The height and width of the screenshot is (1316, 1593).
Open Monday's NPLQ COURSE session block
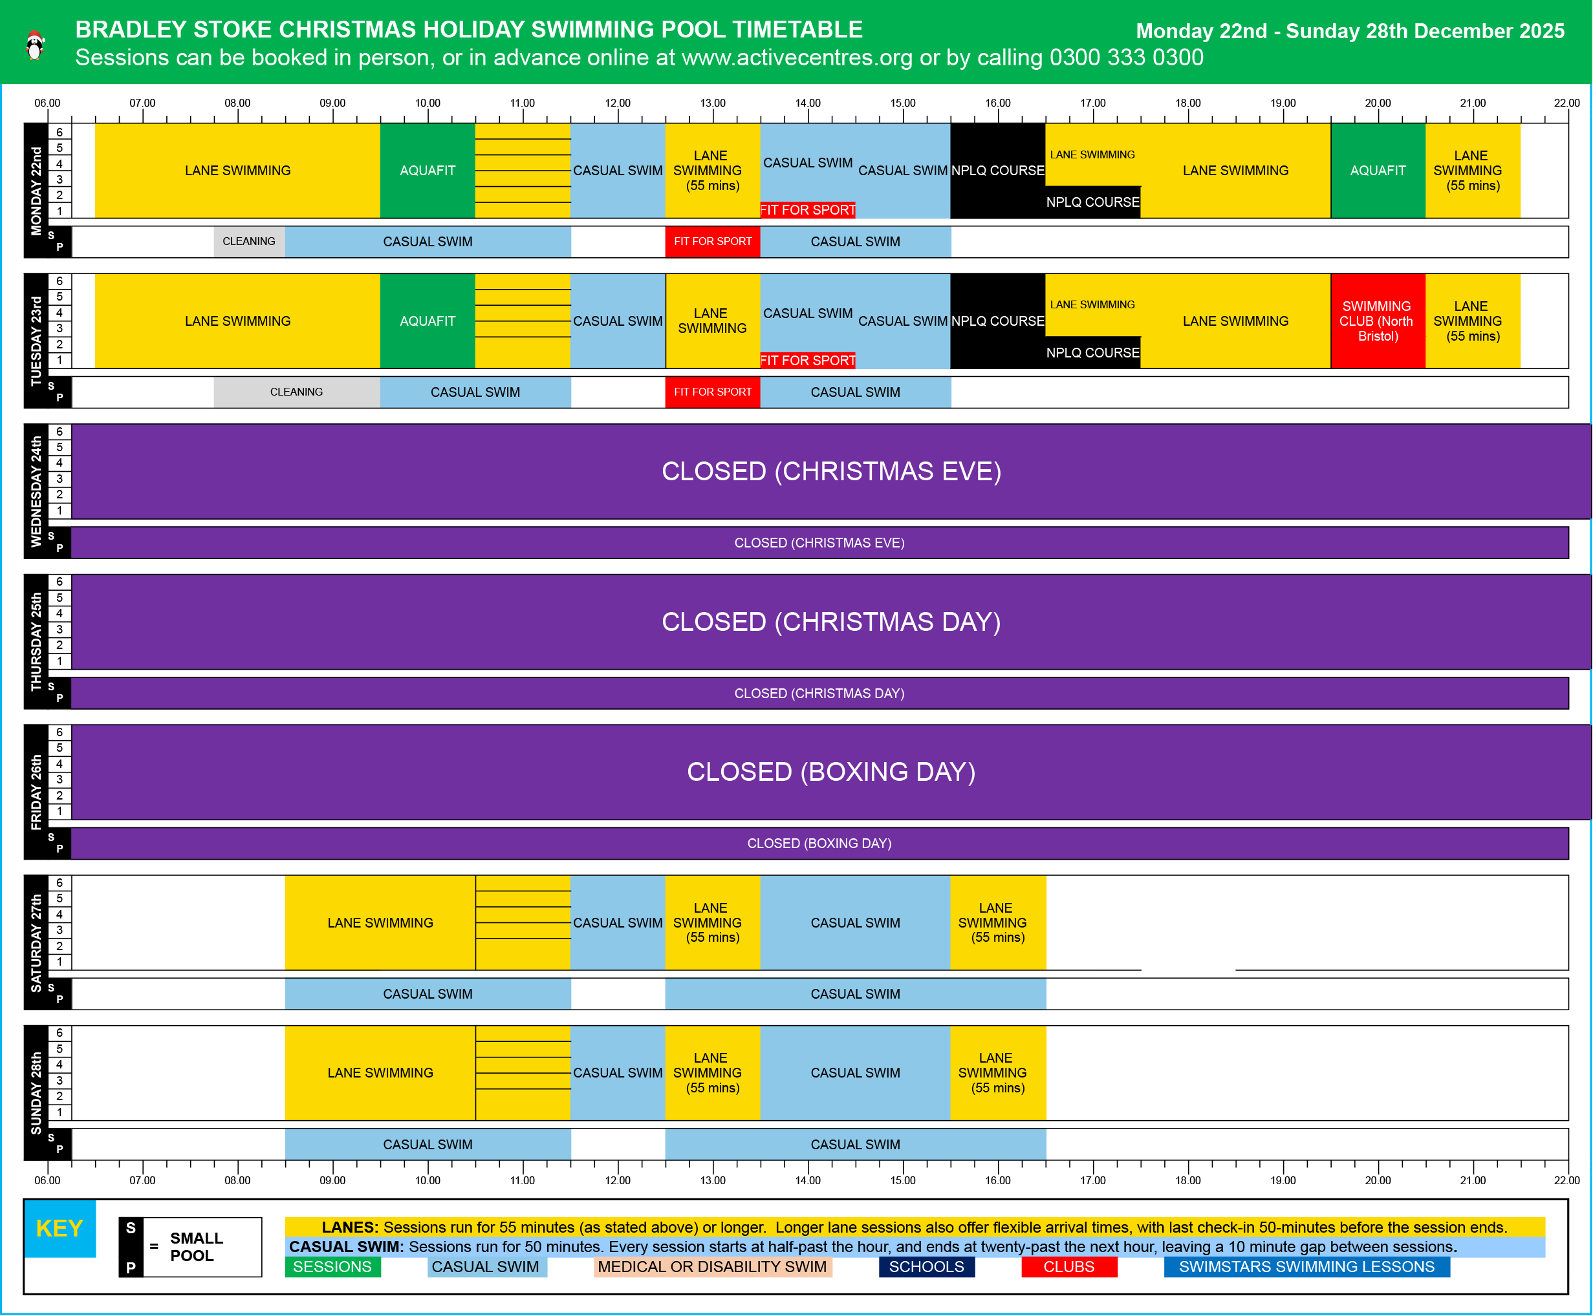997,171
